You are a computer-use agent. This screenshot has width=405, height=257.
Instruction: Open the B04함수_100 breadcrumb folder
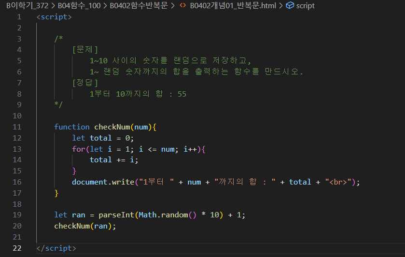pos(79,5)
